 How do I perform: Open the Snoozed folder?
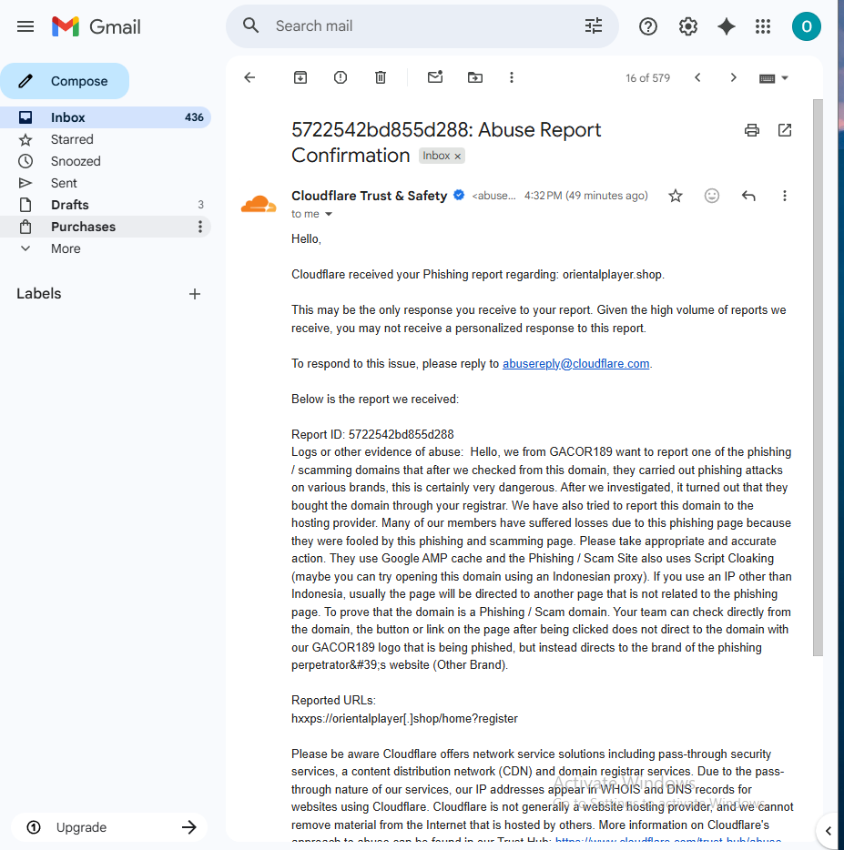click(x=106, y=161)
